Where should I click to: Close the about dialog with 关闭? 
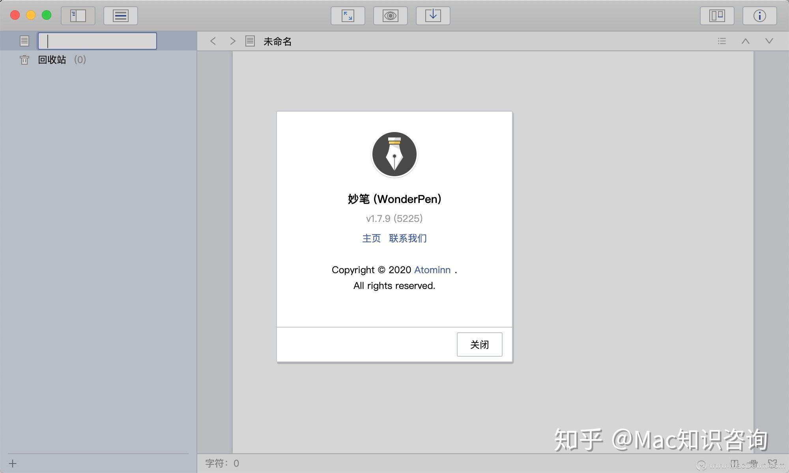480,345
